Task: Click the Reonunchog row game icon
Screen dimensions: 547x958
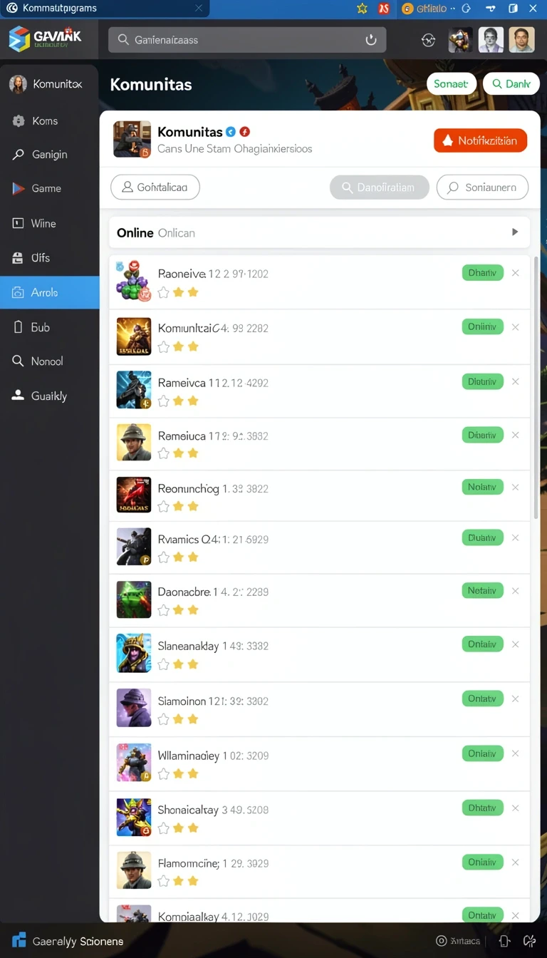Action: tap(134, 495)
